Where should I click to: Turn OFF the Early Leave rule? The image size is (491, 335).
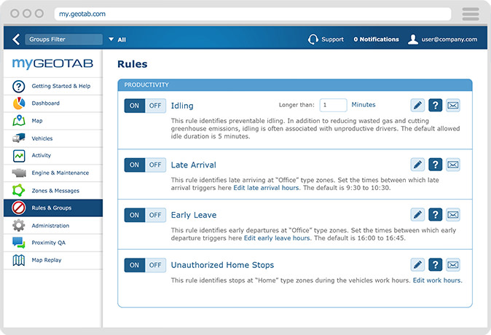[x=155, y=215]
